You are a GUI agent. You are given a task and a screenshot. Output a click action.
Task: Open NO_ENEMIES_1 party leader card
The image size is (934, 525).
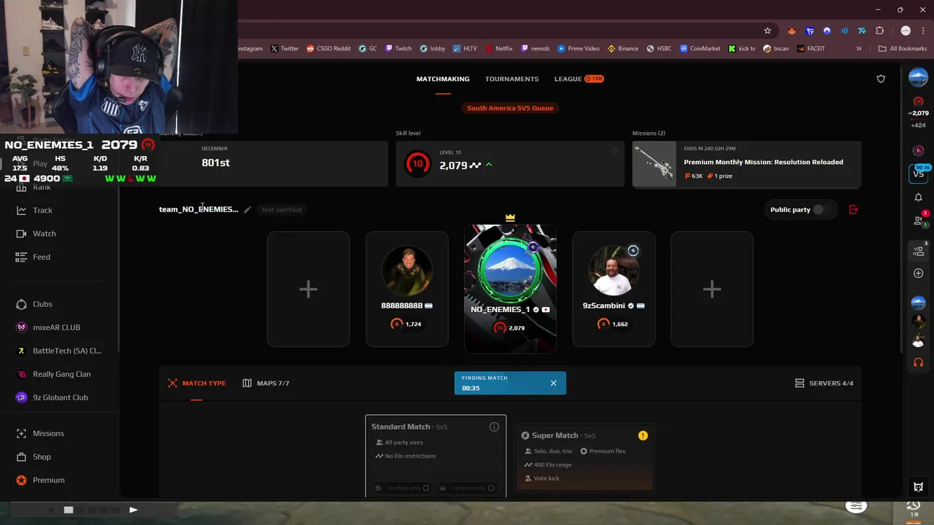point(510,289)
